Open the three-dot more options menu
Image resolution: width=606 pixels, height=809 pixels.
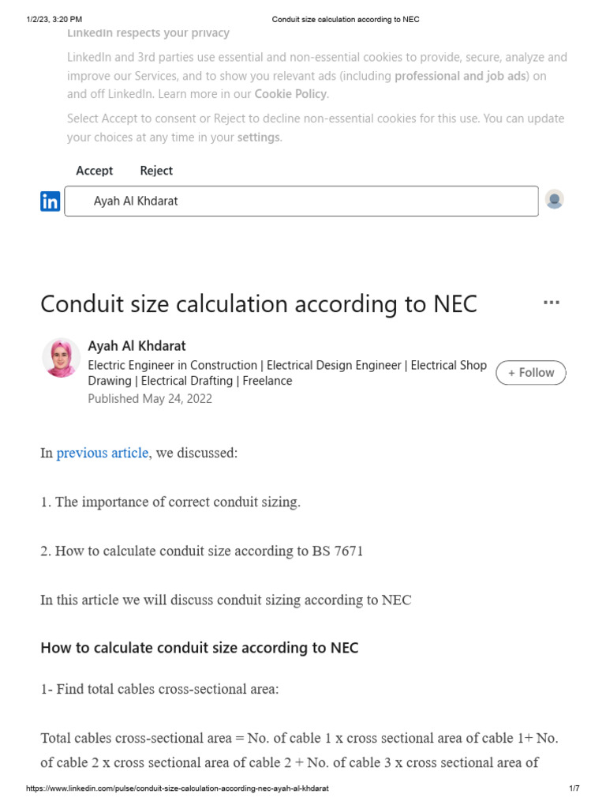point(552,303)
